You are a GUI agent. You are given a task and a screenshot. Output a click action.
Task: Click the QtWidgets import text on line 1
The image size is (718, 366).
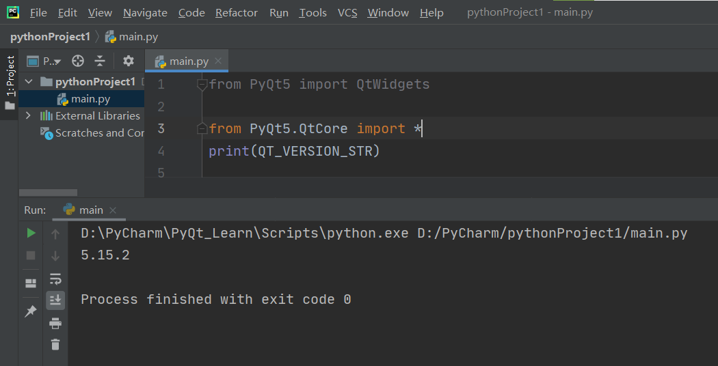tap(393, 84)
